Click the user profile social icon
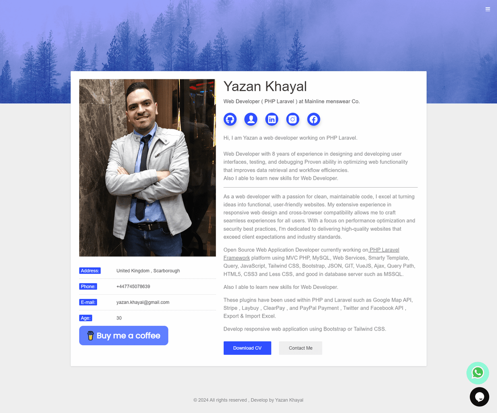Viewport: 497px width, 413px height. coord(251,119)
